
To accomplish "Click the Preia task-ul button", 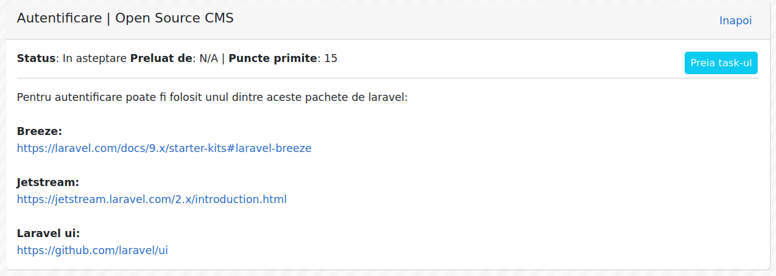I will coord(721,63).
